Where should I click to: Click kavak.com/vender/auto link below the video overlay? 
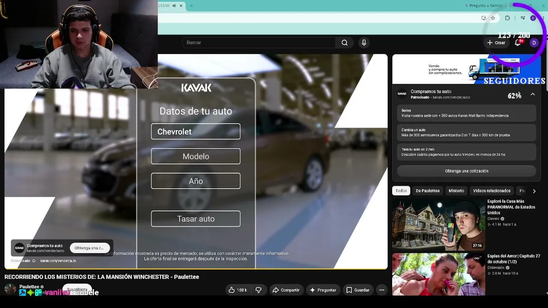[58, 261]
